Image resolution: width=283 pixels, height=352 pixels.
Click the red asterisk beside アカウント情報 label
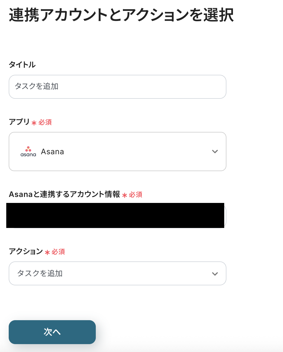click(x=125, y=195)
